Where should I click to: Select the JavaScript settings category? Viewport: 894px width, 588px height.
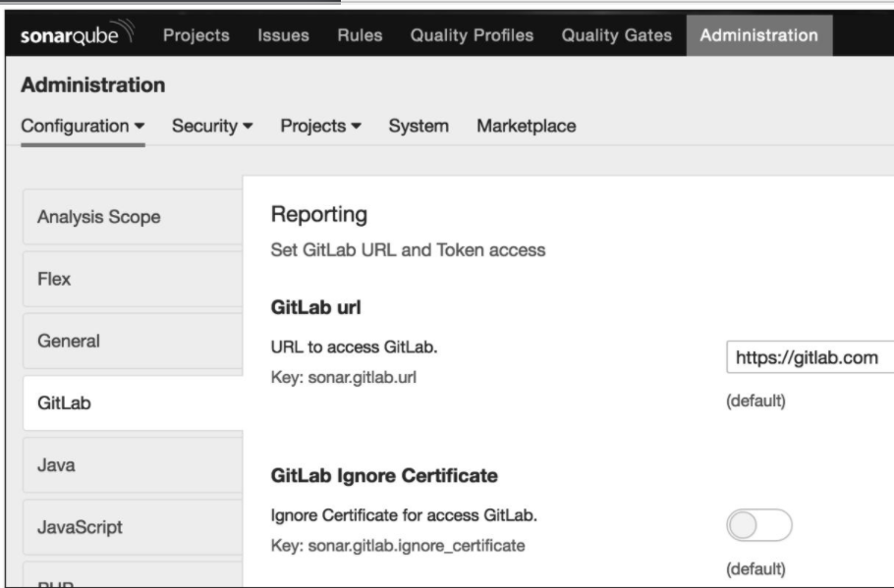(x=134, y=527)
